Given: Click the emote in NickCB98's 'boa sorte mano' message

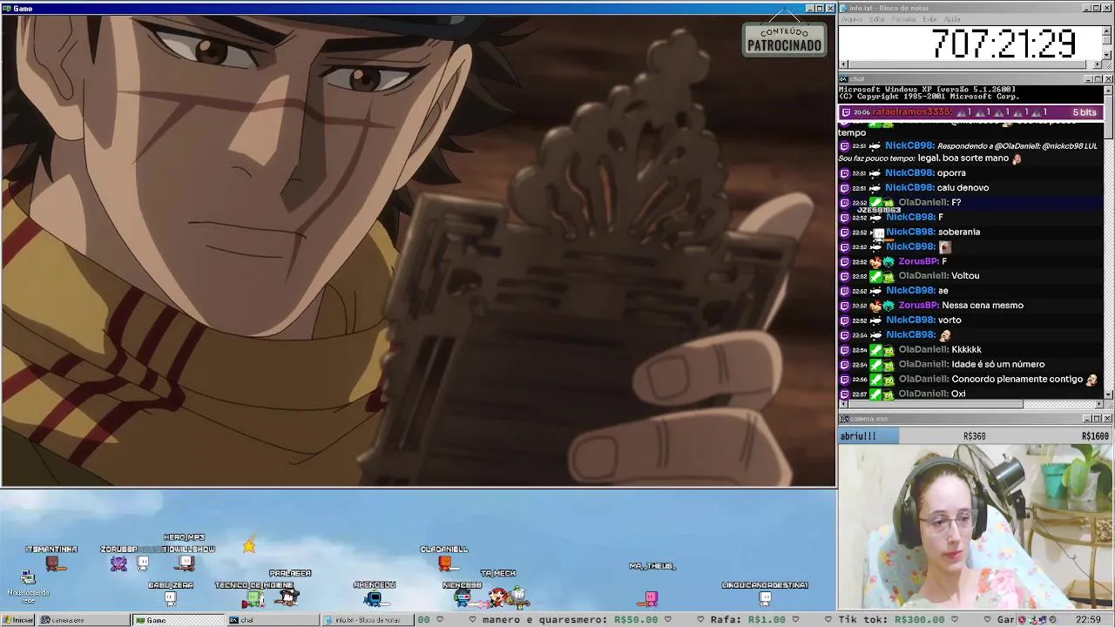Looking at the screenshot, I should (x=1016, y=158).
